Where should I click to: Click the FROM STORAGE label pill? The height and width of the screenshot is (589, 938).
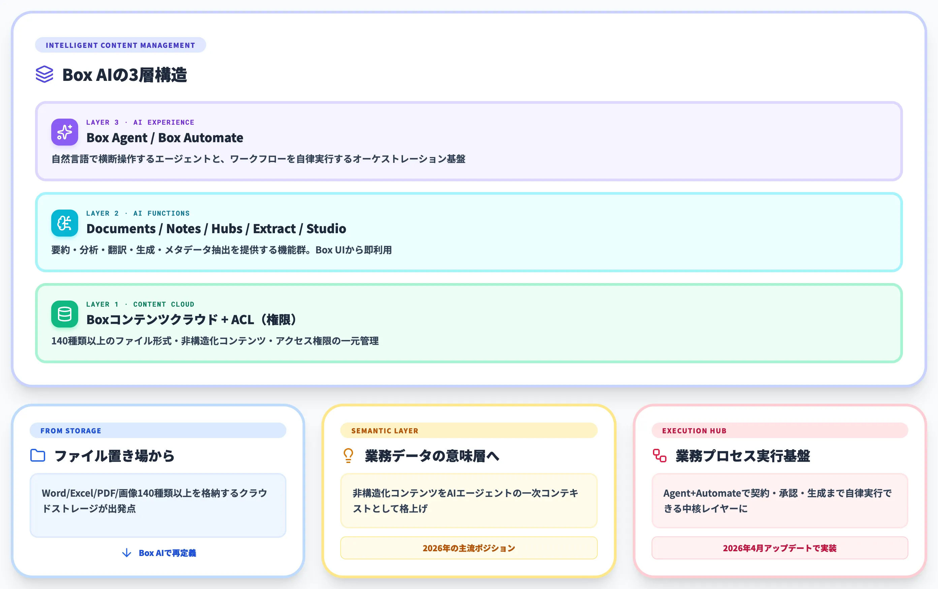158,430
